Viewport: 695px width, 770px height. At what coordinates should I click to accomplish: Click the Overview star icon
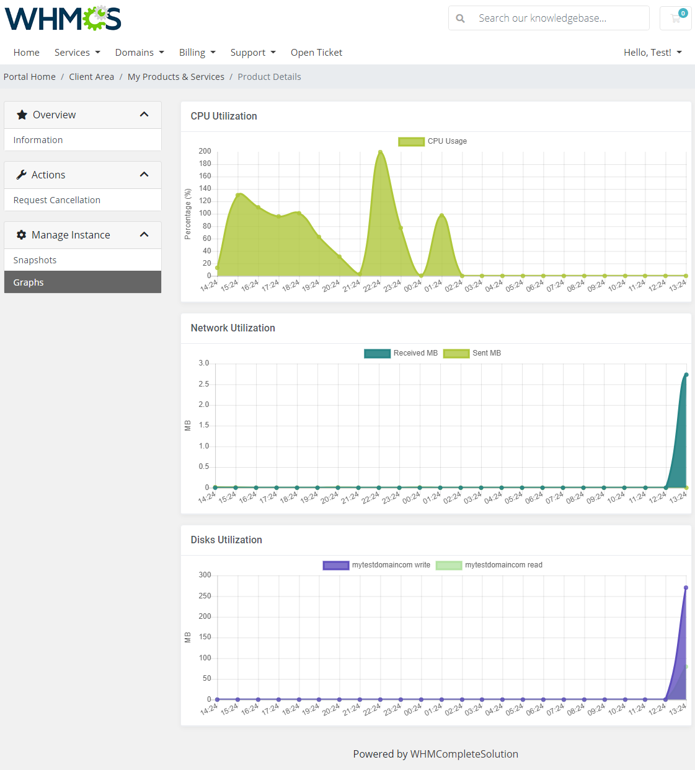22,115
